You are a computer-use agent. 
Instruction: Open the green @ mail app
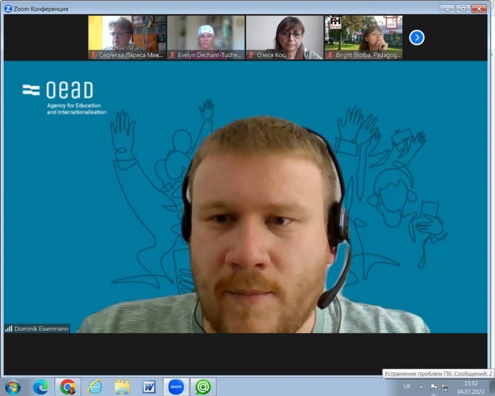[x=203, y=387]
